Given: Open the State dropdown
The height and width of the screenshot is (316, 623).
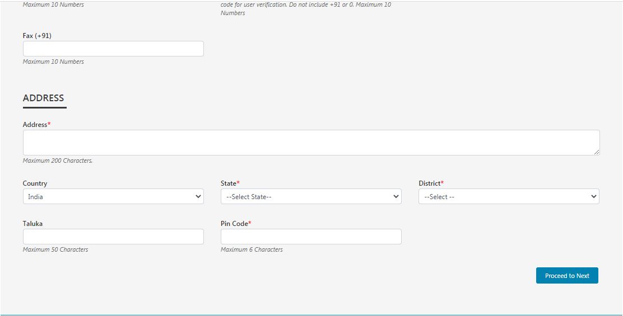Looking at the screenshot, I should click(x=311, y=197).
